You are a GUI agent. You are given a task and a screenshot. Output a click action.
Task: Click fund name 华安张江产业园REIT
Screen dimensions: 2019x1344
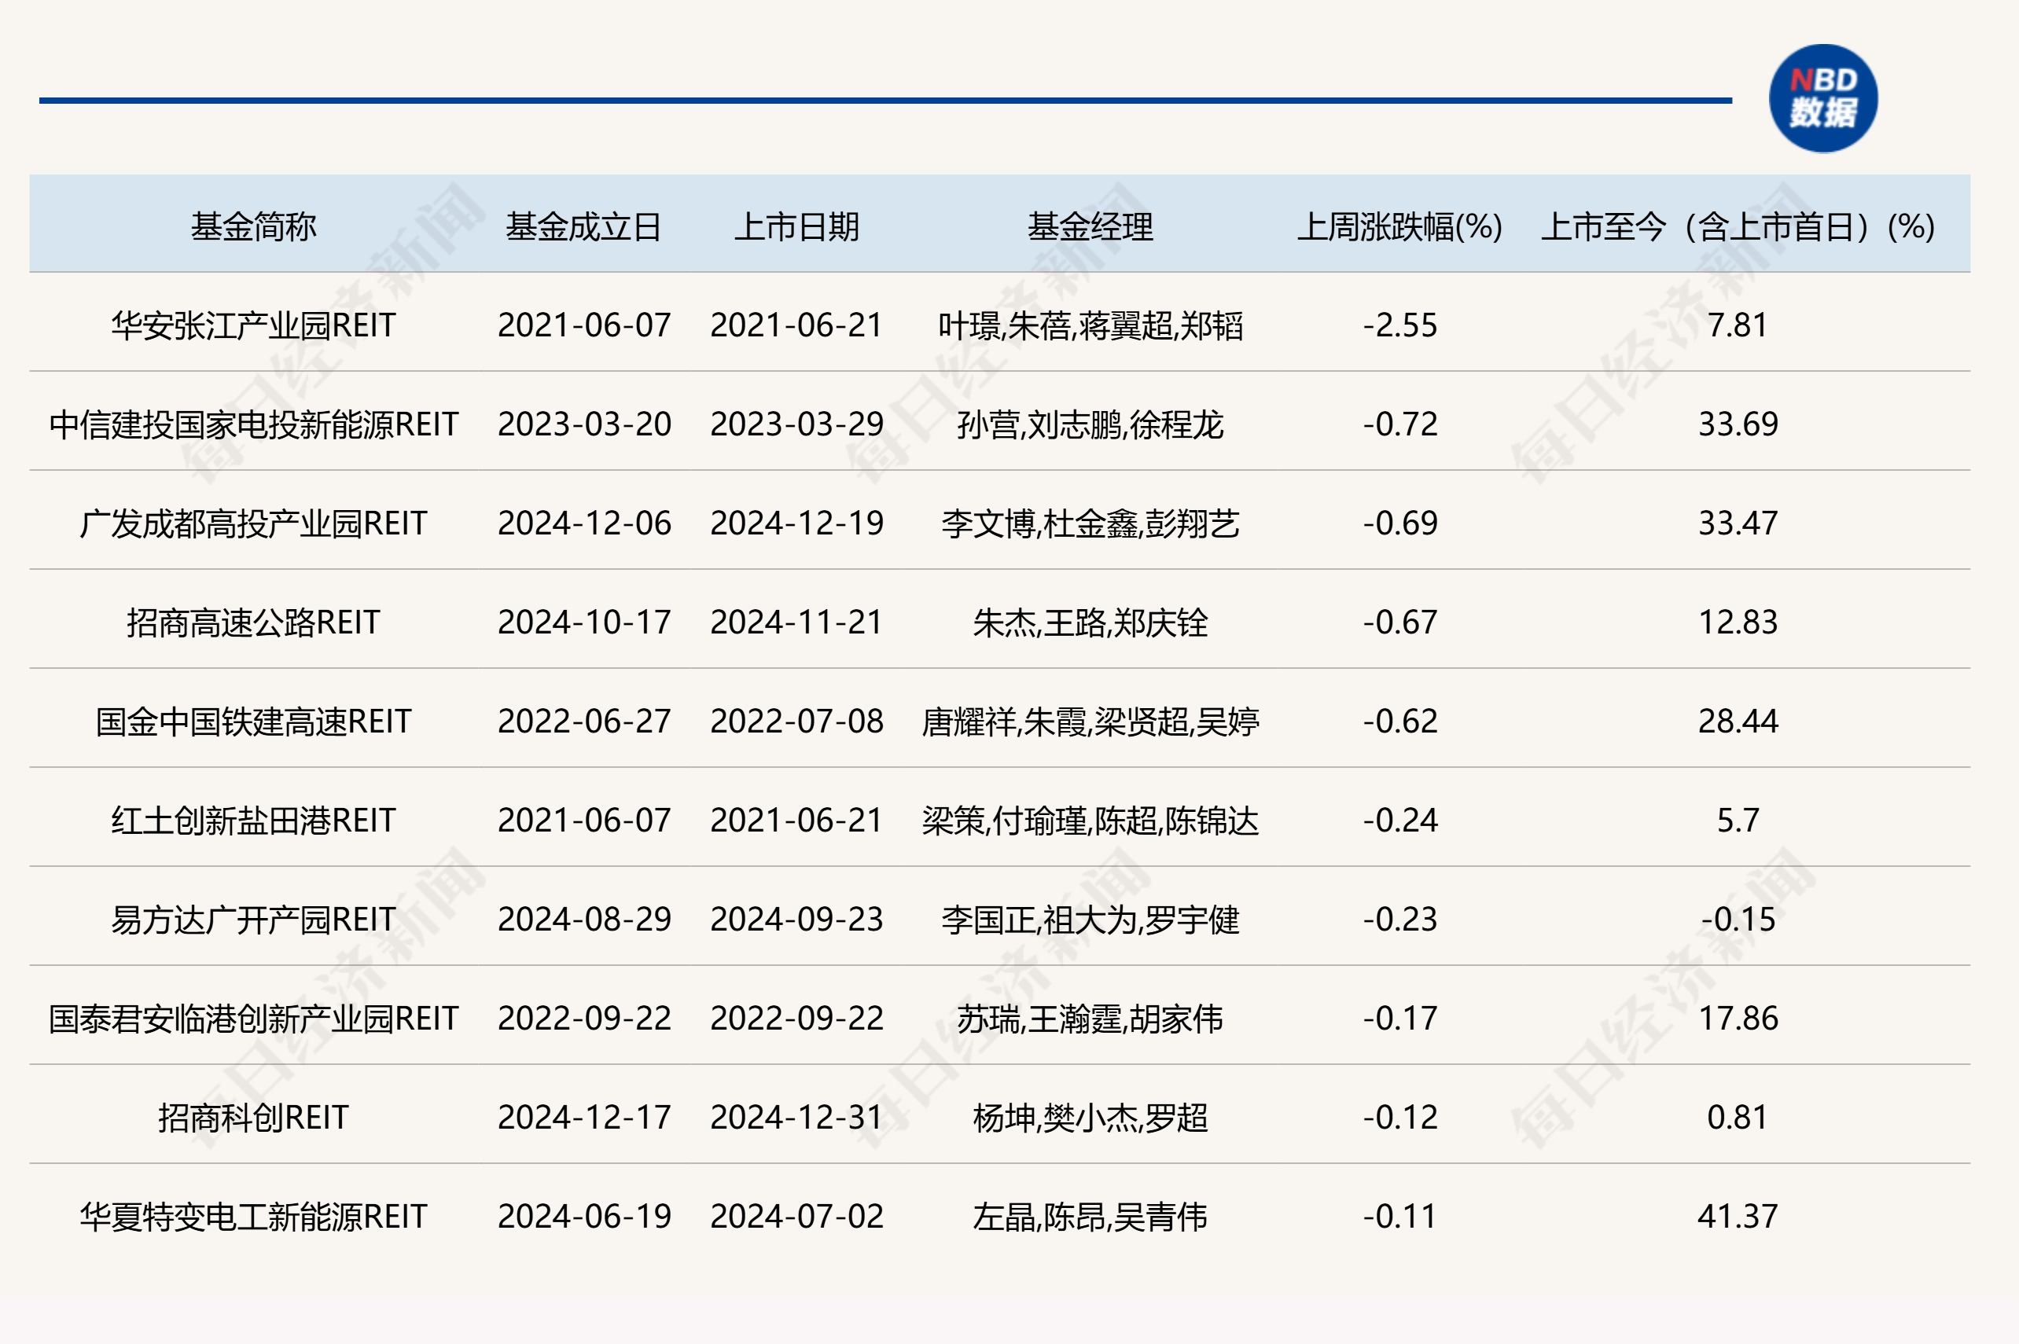tap(253, 325)
